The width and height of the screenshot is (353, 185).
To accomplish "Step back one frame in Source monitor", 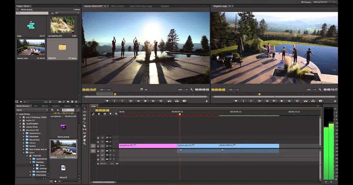I will [x=138, y=101].
